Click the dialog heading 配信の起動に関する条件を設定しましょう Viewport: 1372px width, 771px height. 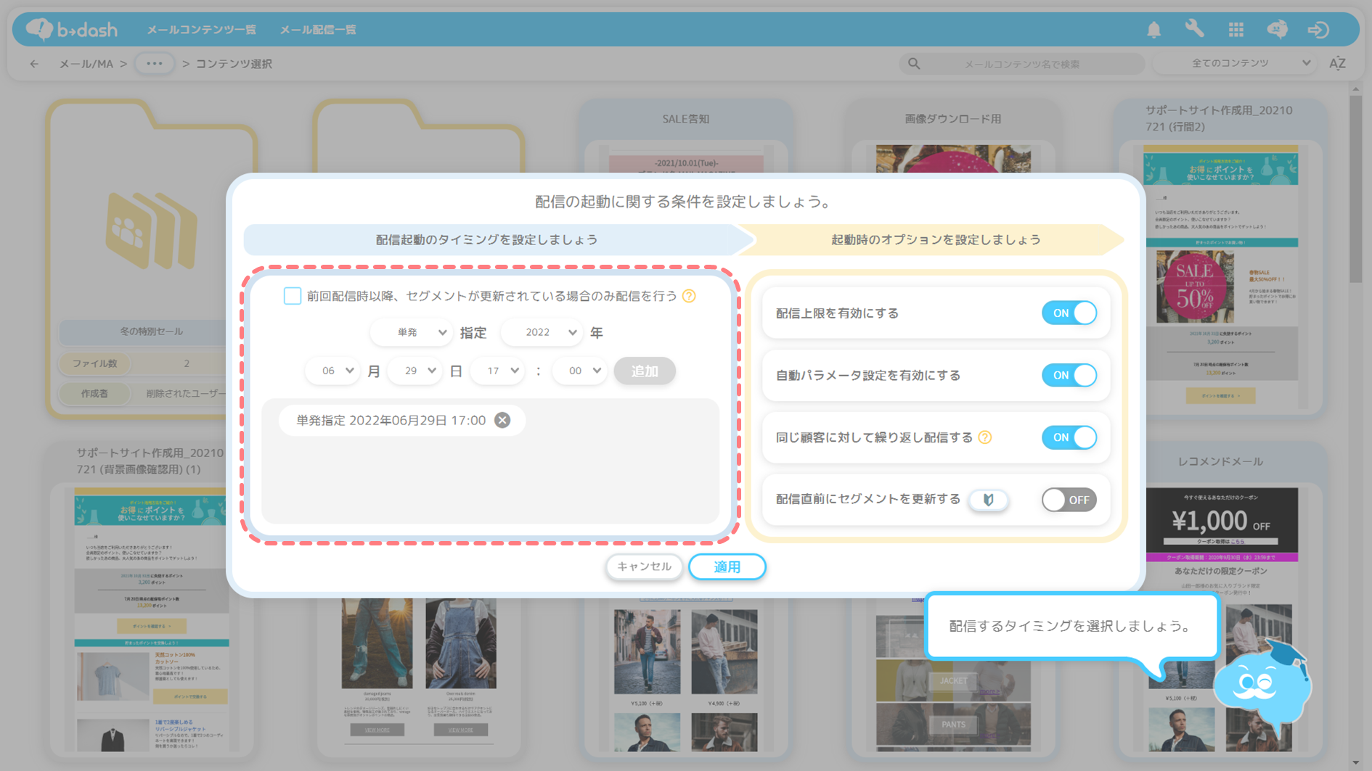click(685, 202)
